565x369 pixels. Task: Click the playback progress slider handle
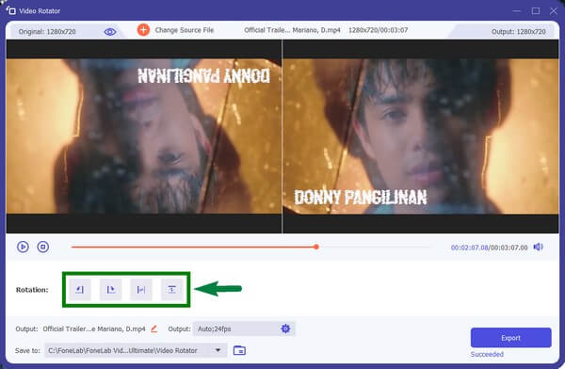pyautogui.click(x=316, y=247)
